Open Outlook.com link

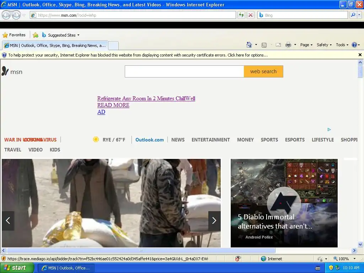point(150,140)
